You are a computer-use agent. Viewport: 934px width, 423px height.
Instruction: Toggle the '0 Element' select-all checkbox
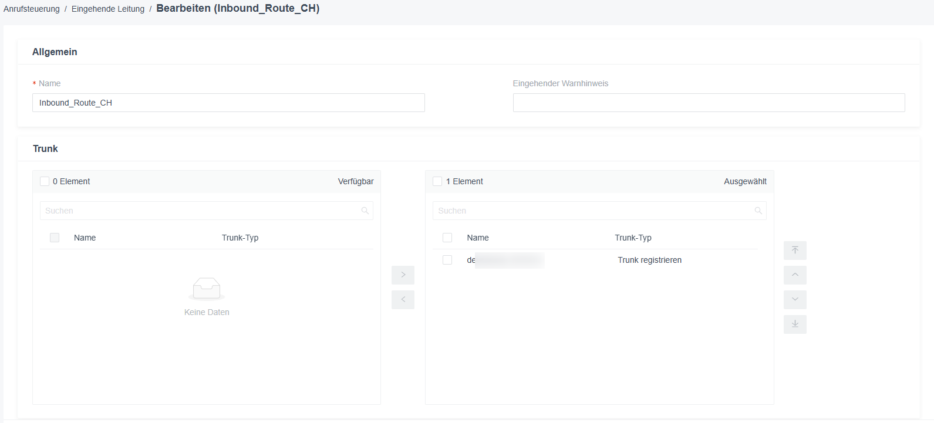pyautogui.click(x=45, y=181)
